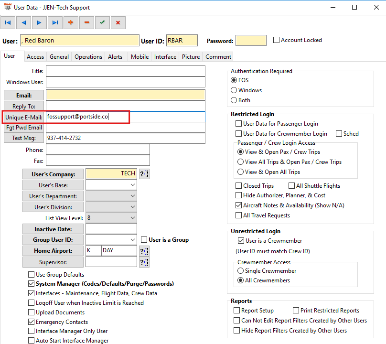Save changes with green checkmark

click(x=102, y=22)
